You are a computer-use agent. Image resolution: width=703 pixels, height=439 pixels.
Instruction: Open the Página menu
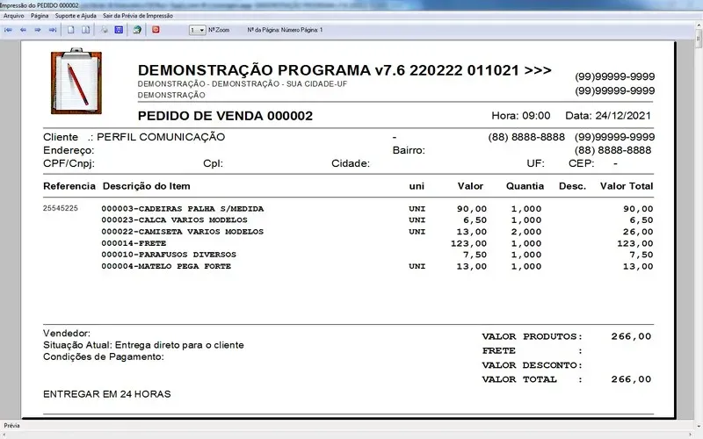tap(40, 16)
